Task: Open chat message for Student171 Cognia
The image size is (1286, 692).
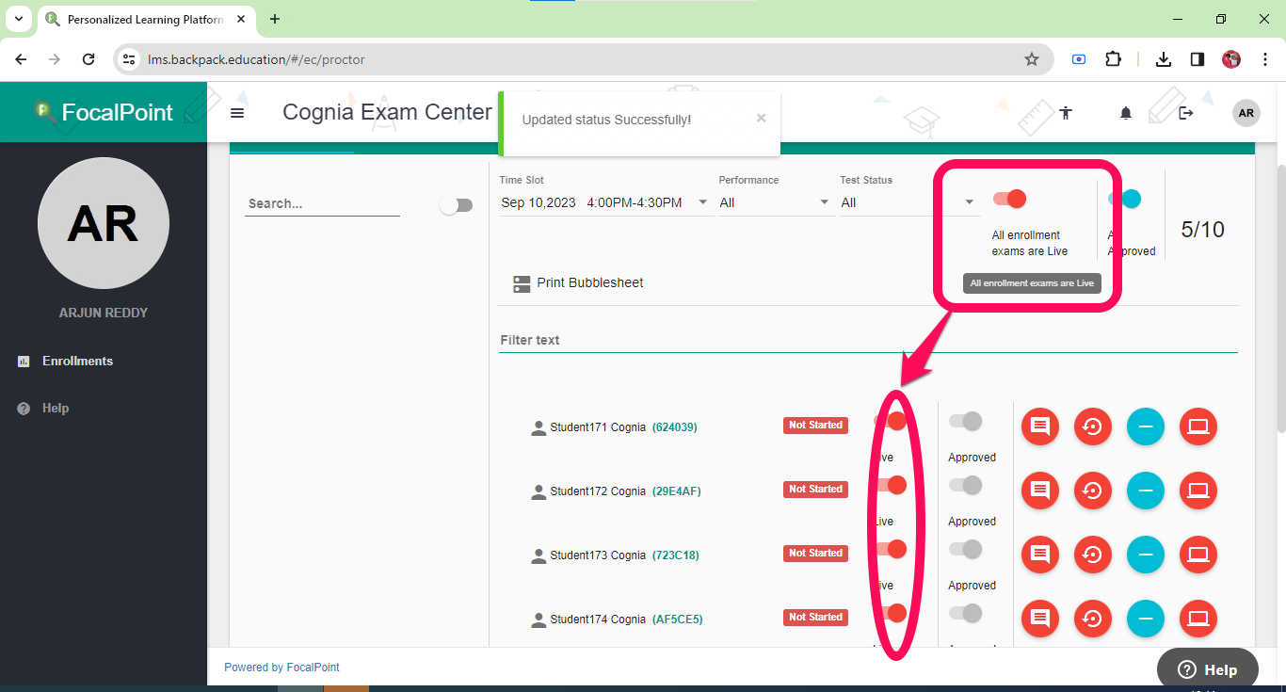Action: [x=1040, y=426]
